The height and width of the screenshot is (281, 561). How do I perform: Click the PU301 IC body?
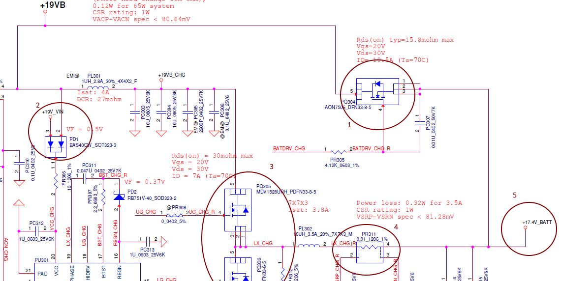click(x=87, y=272)
